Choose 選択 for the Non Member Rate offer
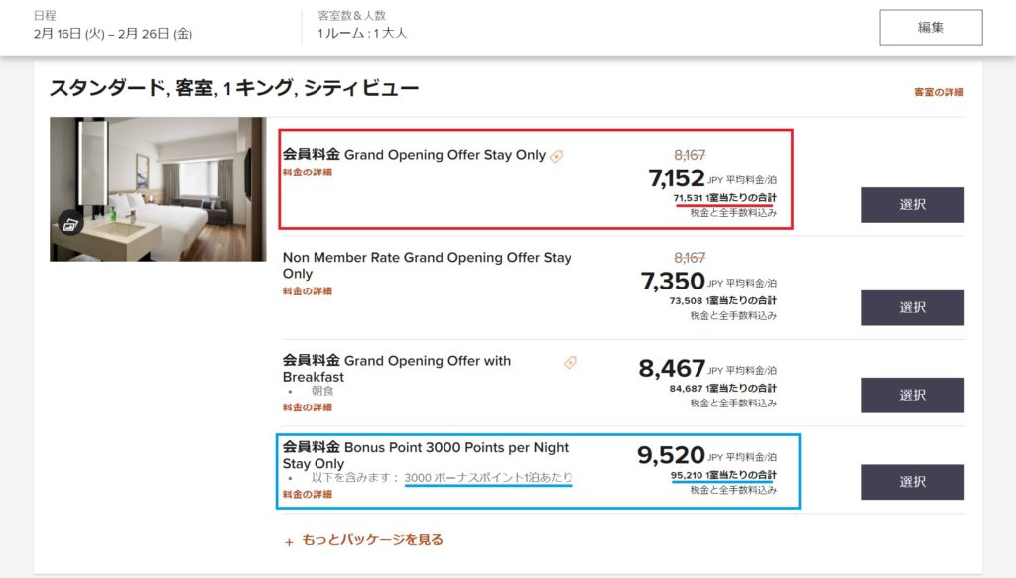Viewport: 1016px width, 578px height. [x=912, y=307]
